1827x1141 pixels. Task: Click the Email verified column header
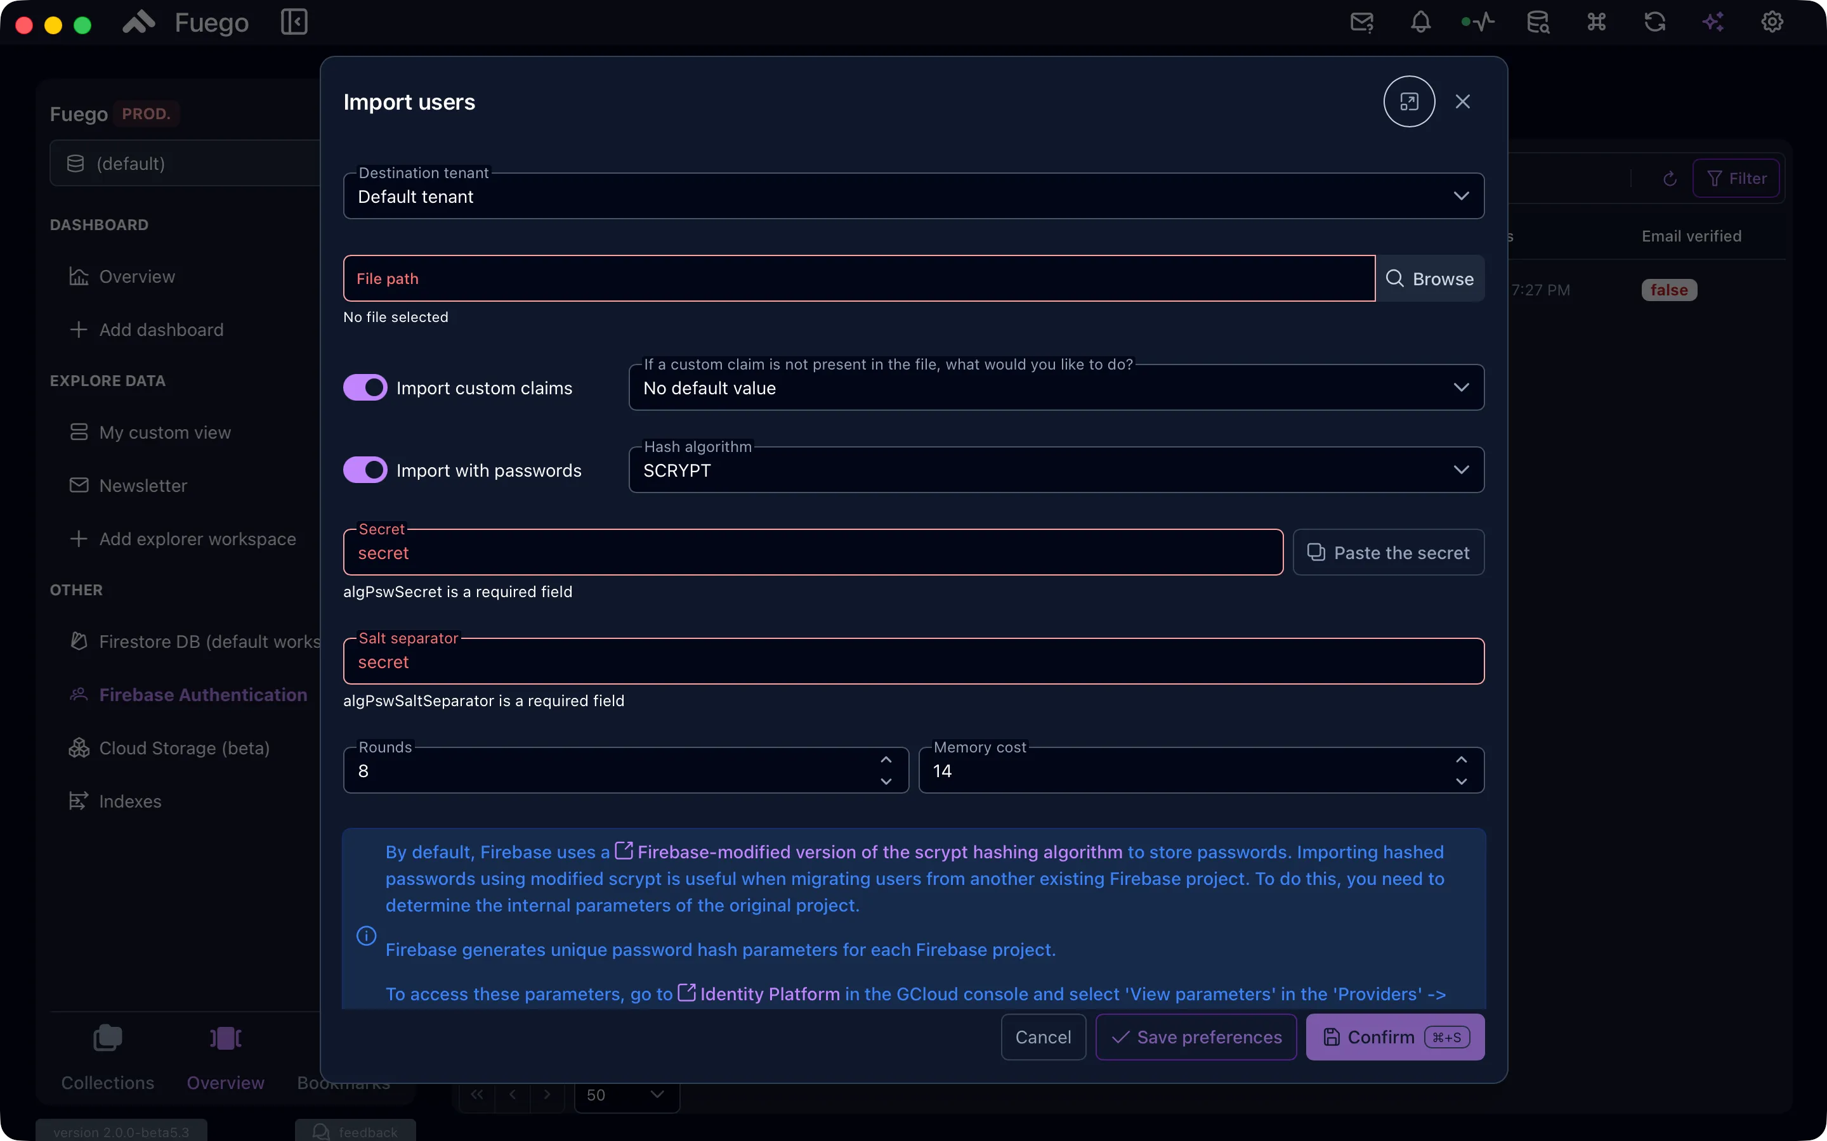click(1691, 235)
